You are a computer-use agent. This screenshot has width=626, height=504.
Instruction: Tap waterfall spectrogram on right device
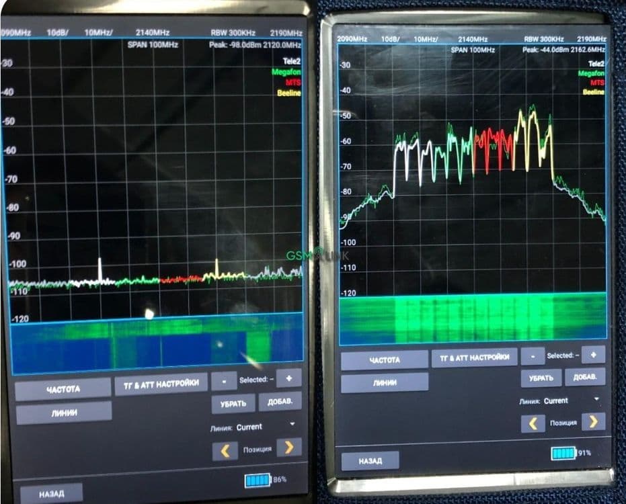tap(473, 319)
